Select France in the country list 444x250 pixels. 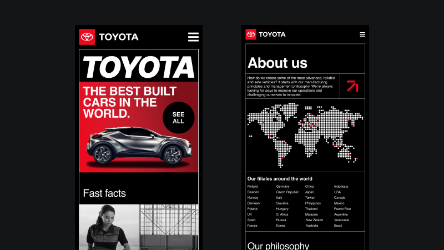click(x=253, y=226)
